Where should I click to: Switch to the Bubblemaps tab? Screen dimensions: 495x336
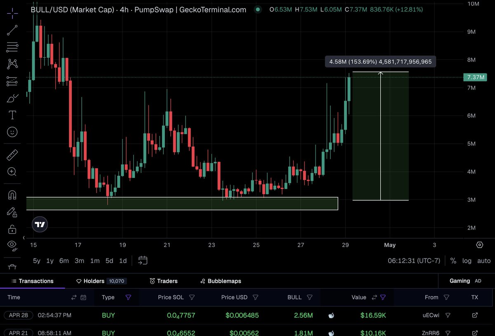220,281
